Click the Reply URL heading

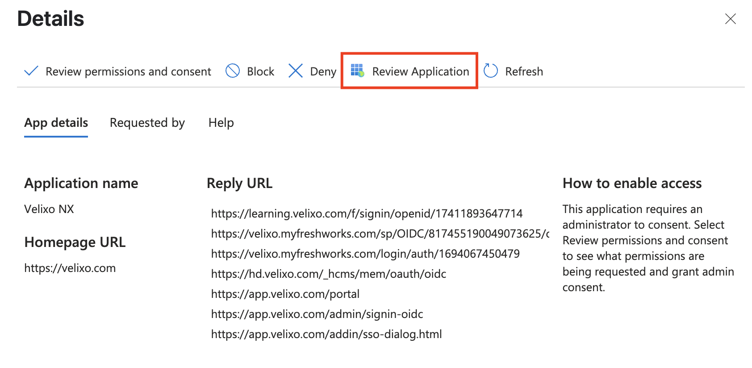240,183
